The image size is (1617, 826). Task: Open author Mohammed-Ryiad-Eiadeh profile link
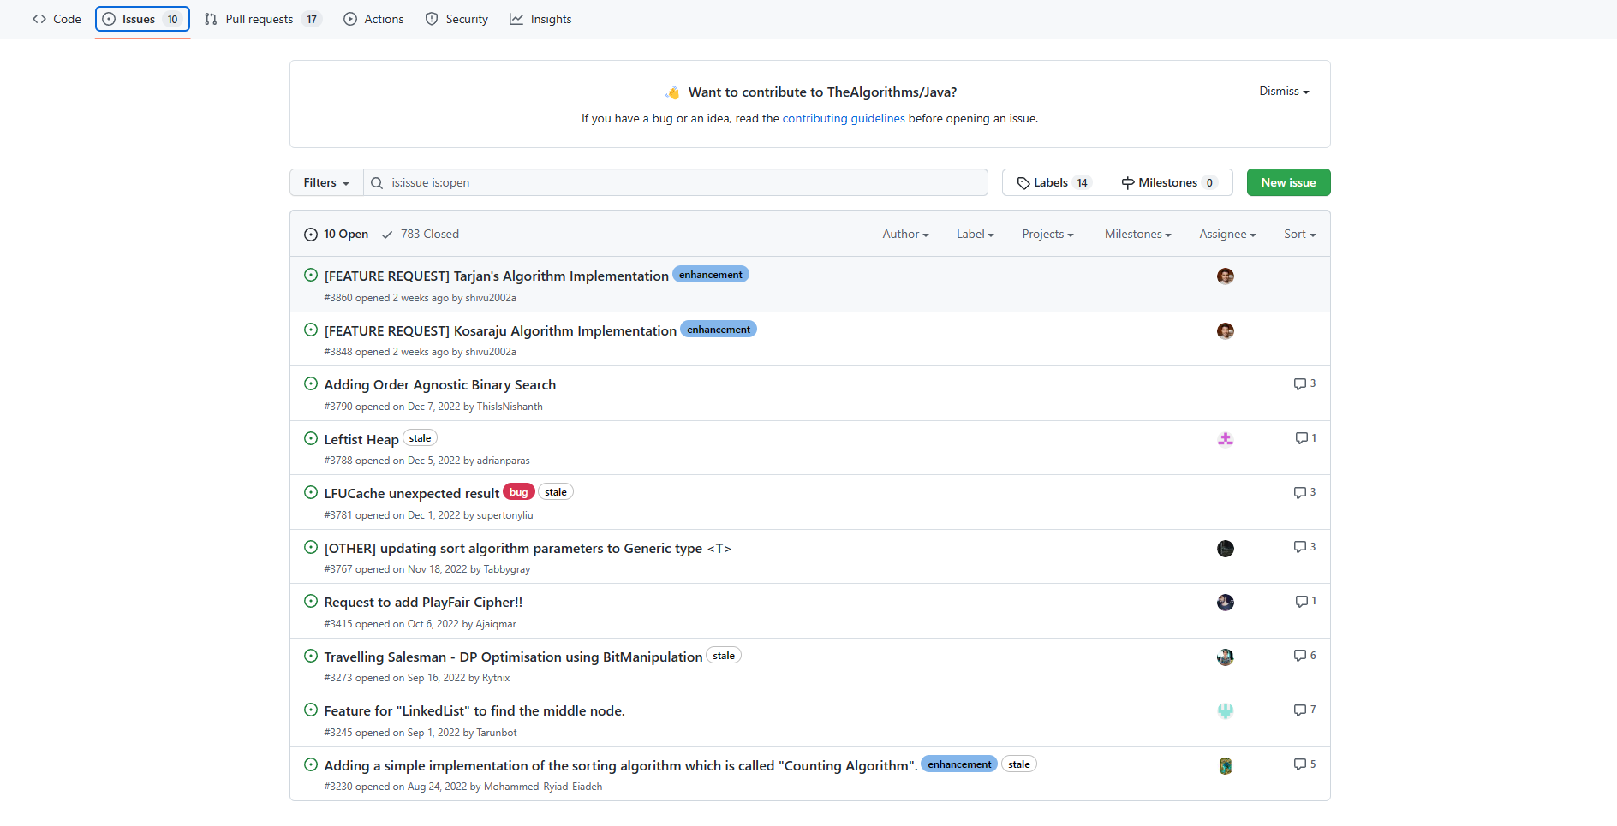click(x=543, y=787)
